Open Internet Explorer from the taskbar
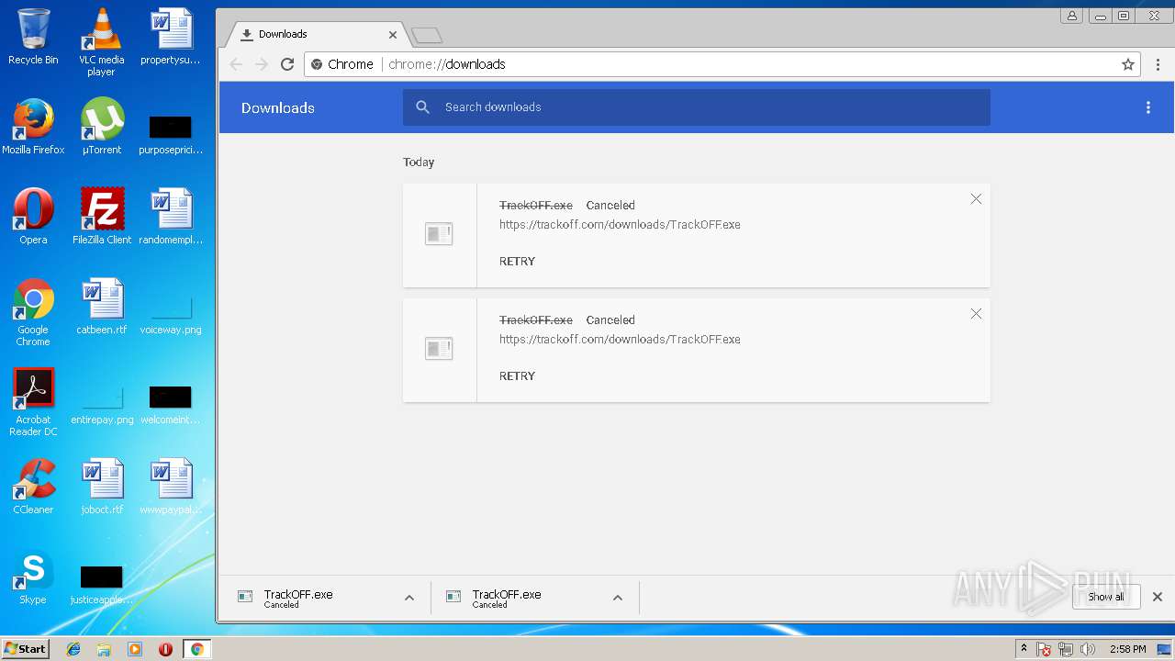Viewport: 1175px width, 661px height. (73, 649)
